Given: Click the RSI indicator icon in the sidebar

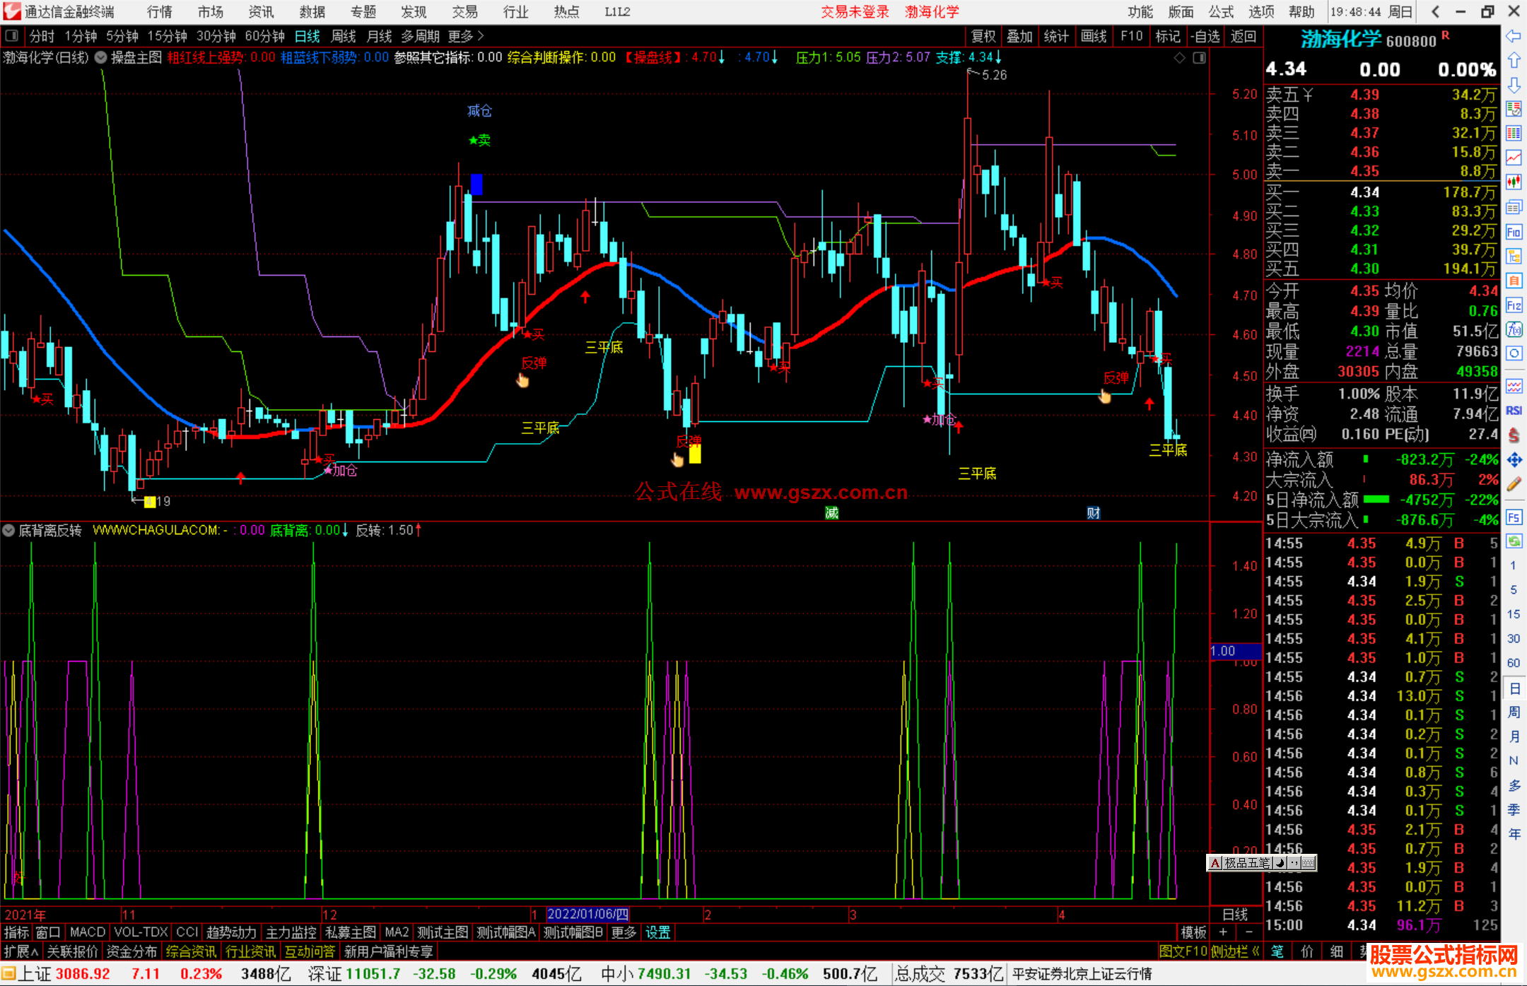Looking at the screenshot, I should point(1514,411).
